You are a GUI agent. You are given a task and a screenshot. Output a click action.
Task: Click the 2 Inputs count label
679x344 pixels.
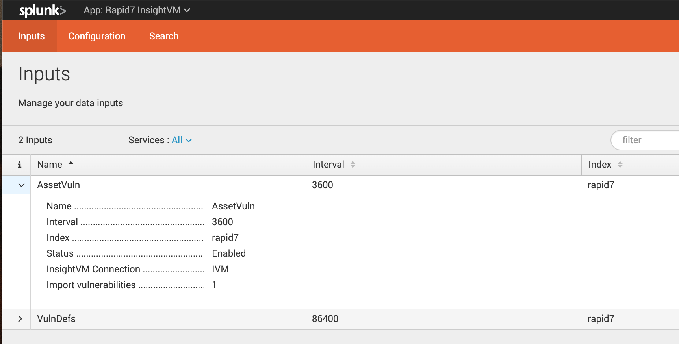[35, 140]
